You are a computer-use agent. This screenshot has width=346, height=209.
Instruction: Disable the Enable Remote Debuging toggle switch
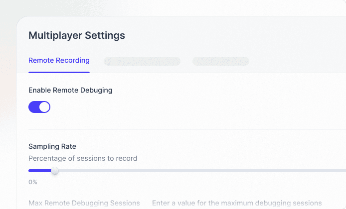(39, 107)
